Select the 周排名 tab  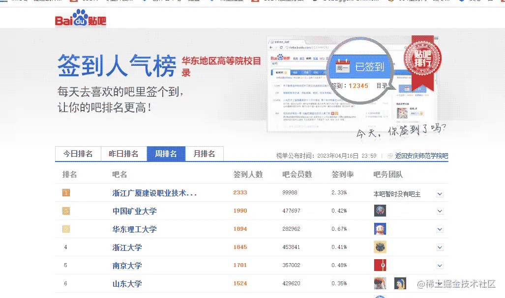tap(166, 154)
